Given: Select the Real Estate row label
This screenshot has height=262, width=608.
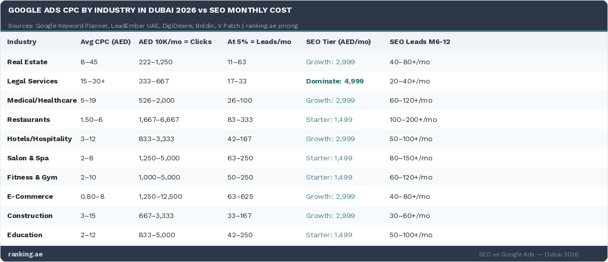Looking at the screenshot, I should click(x=27, y=62).
